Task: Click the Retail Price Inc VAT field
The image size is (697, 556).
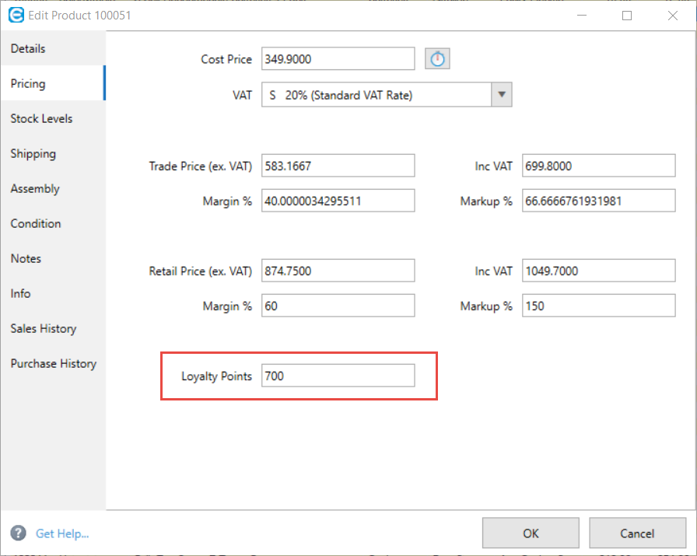Action: (598, 271)
